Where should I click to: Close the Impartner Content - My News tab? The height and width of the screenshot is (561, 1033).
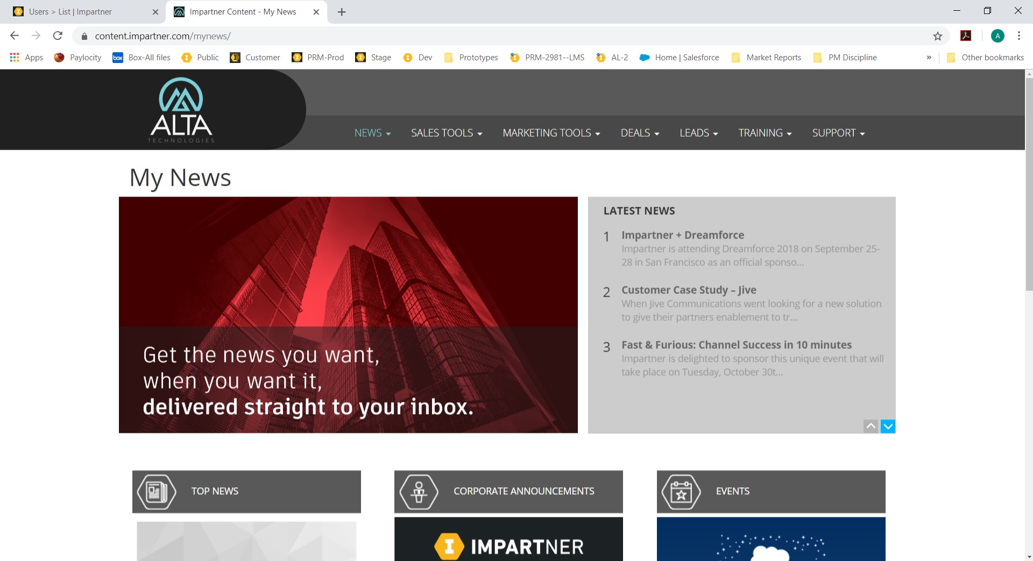pyautogui.click(x=316, y=12)
